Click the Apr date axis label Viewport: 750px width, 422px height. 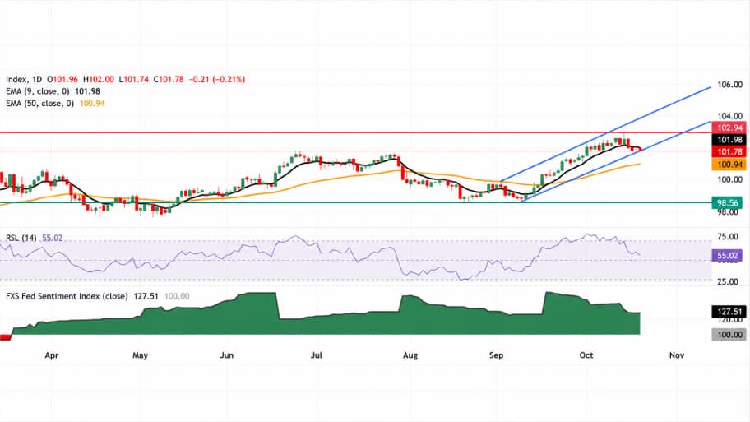tap(51, 355)
